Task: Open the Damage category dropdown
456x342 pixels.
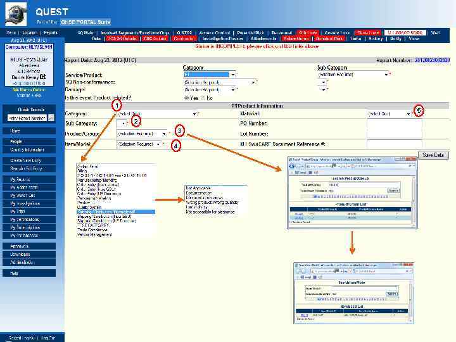Action: [210, 90]
